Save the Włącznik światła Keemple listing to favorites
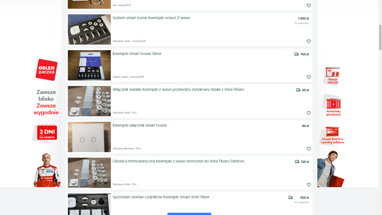This screenshot has height=215, width=382. (309, 113)
